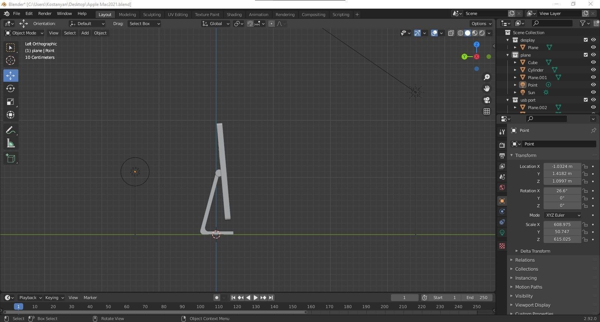
Task: Open the viewport Add menu
Action: pos(85,33)
